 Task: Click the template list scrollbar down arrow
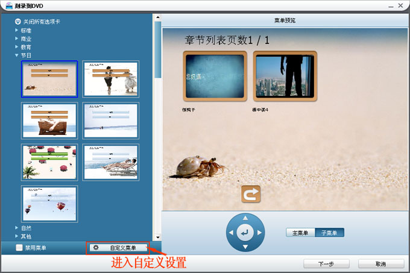coord(158,237)
